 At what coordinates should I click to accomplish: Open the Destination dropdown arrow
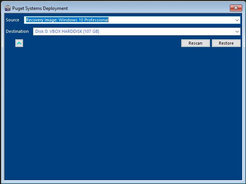(x=238, y=31)
